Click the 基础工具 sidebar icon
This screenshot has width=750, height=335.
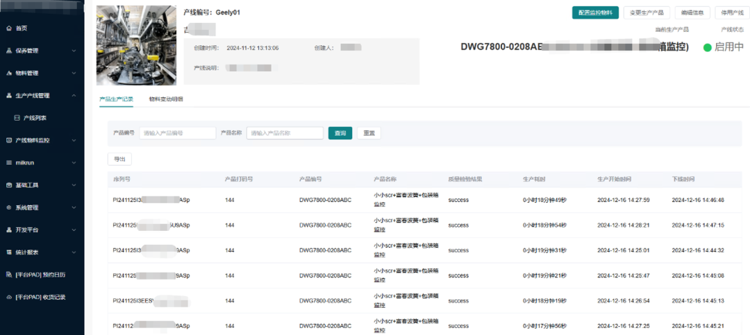click(x=9, y=185)
